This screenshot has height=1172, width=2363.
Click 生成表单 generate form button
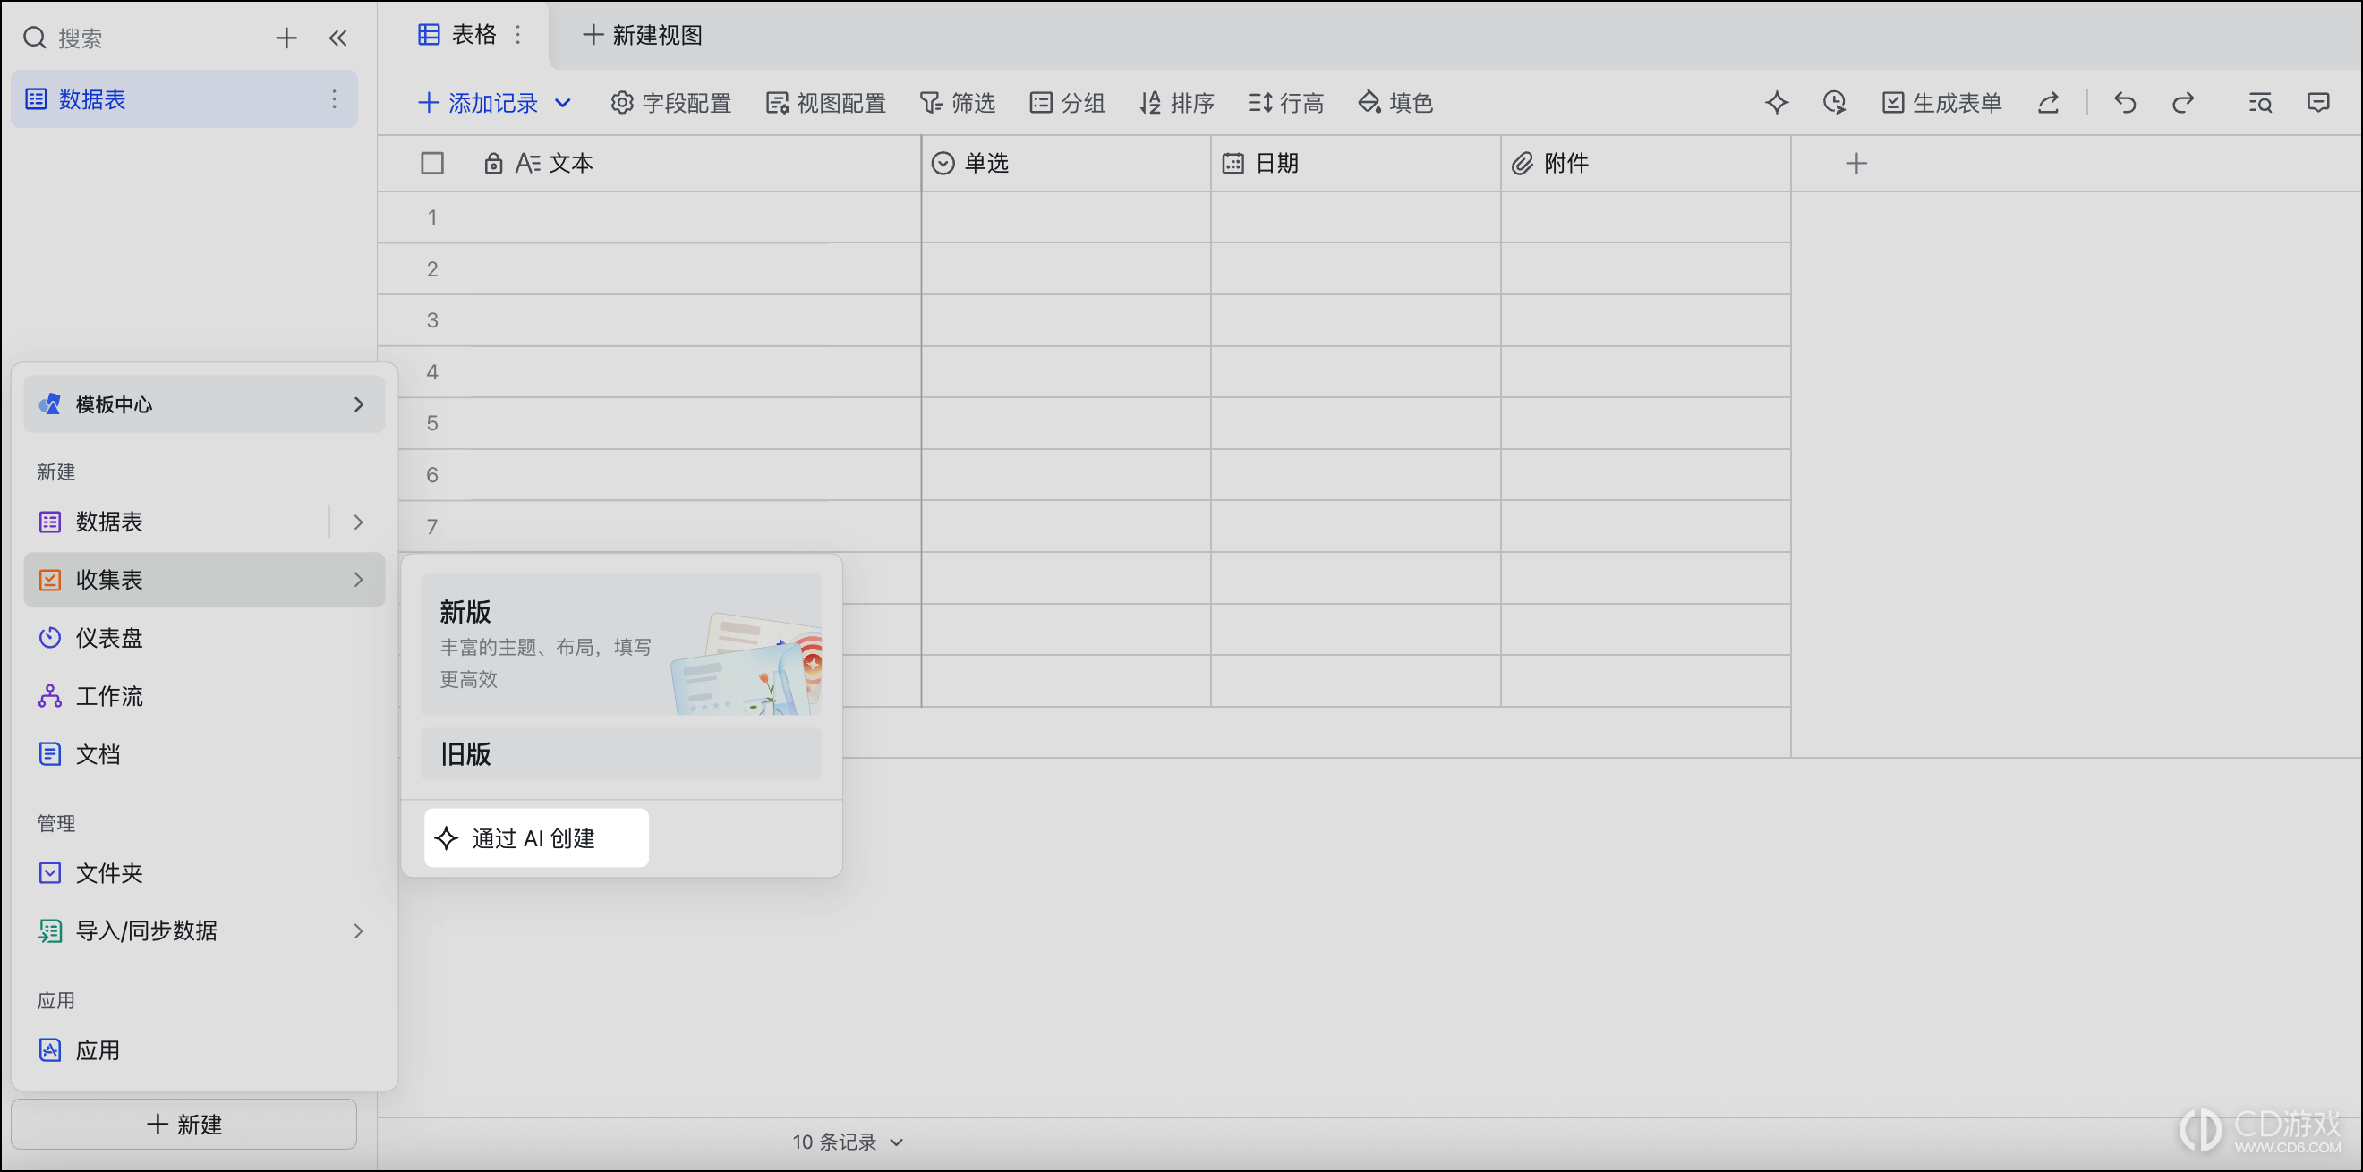click(x=1941, y=103)
